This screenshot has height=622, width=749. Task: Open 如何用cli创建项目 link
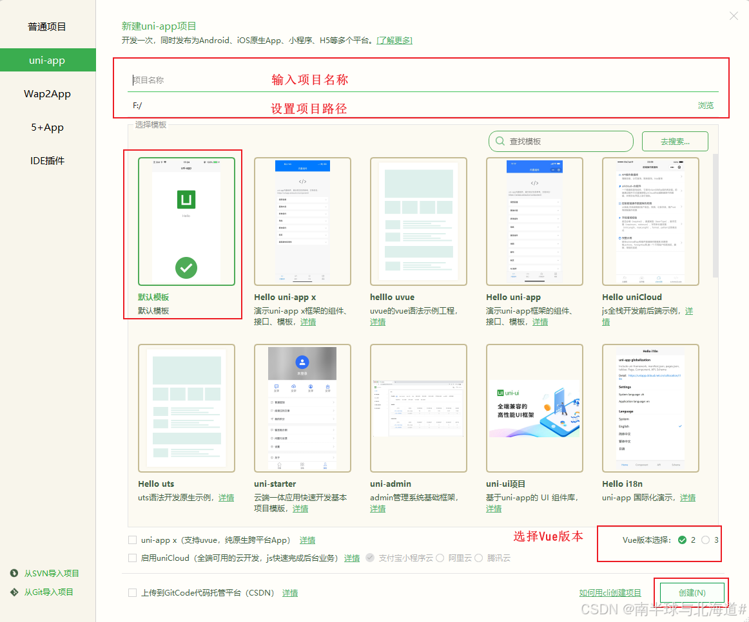[610, 593]
